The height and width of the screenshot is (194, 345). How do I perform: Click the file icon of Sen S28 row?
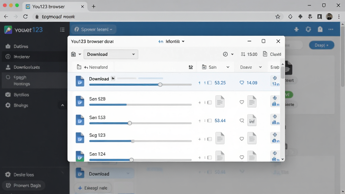[80, 101]
